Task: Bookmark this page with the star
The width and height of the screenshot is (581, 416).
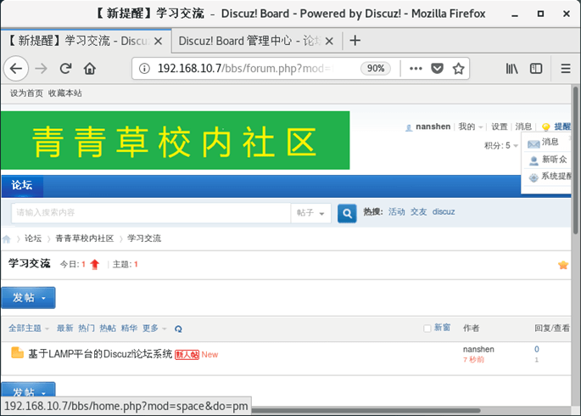Action: point(458,69)
